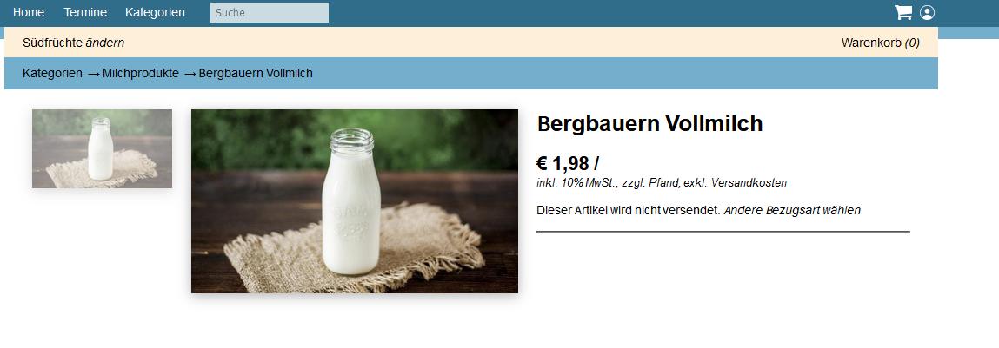Choose Andere Bezugsart wählen link

point(792,210)
